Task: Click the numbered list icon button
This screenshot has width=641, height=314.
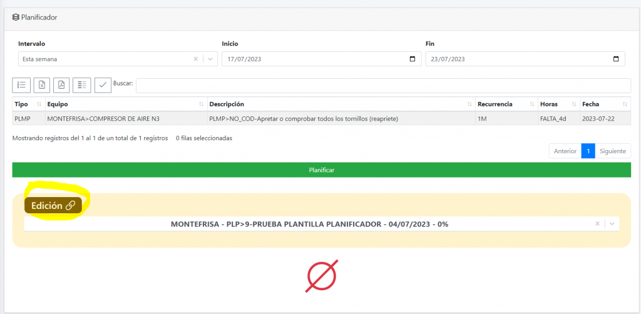Action: point(21,85)
